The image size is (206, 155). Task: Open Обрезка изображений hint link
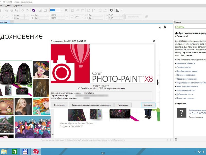pos(186,79)
